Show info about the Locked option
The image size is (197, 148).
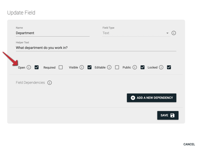tap(161, 67)
